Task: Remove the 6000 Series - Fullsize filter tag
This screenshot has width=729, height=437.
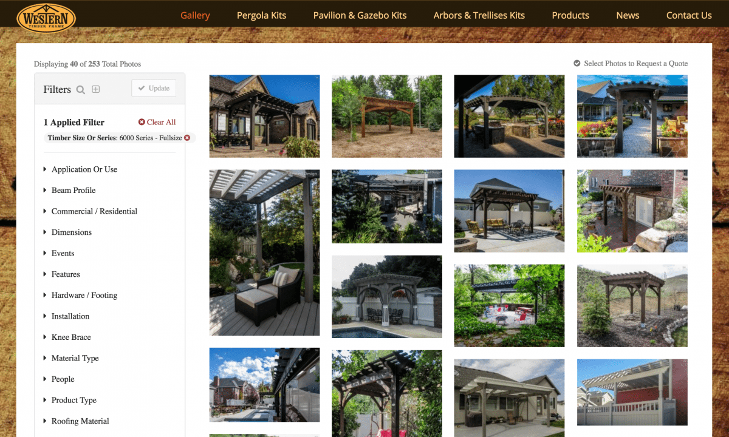Action: 187,138
